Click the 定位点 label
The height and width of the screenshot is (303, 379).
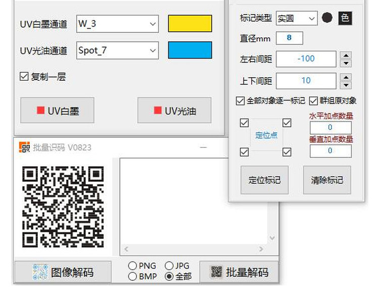[266, 135]
